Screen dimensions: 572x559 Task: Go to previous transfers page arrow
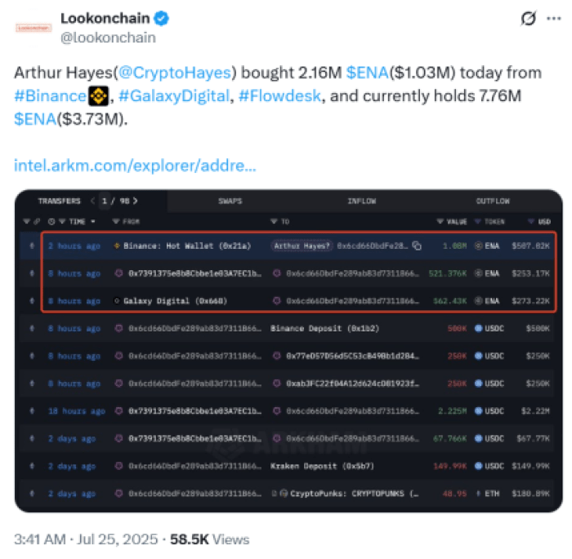coord(93,201)
